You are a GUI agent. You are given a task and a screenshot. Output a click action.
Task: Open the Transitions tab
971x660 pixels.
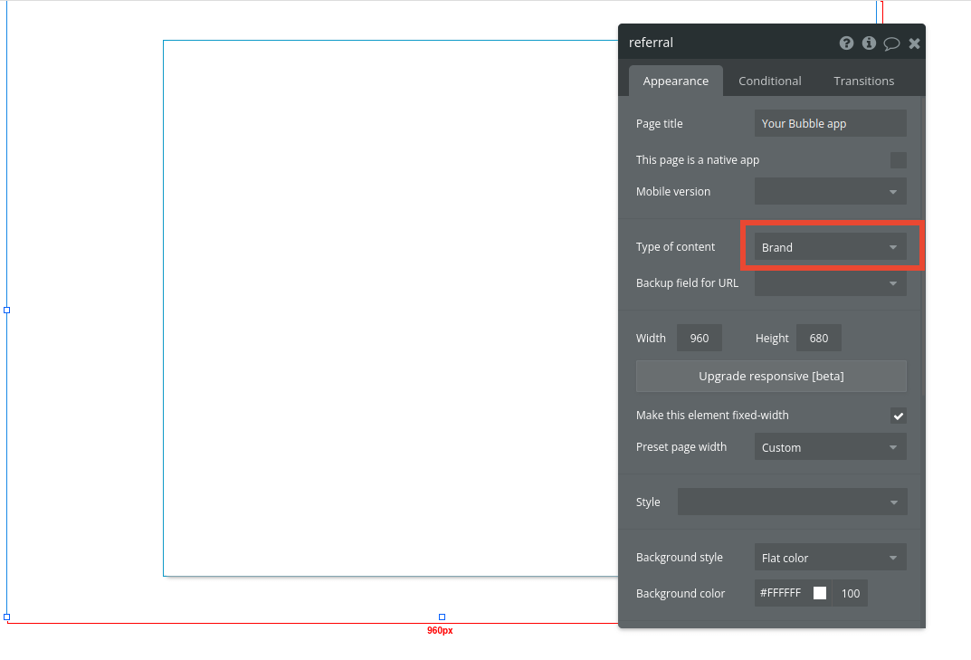pyautogui.click(x=863, y=81)
